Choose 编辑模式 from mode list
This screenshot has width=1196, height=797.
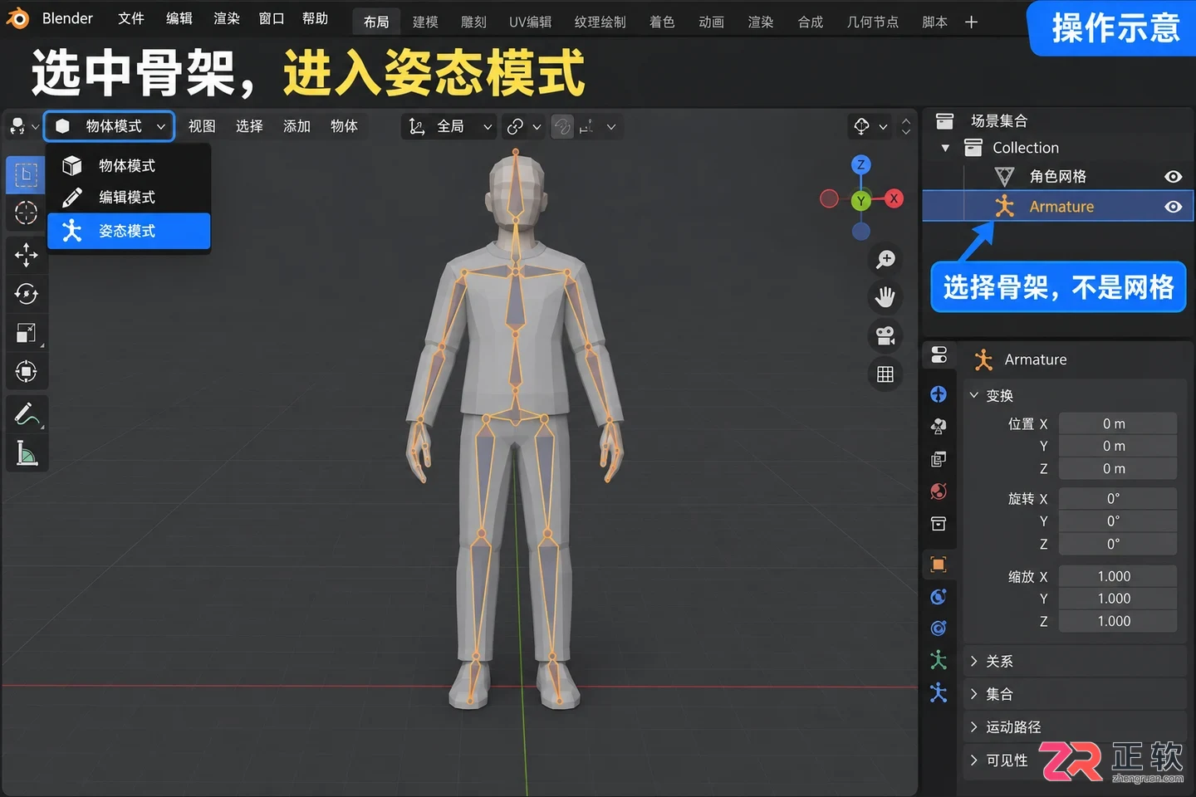coord(129,198)
